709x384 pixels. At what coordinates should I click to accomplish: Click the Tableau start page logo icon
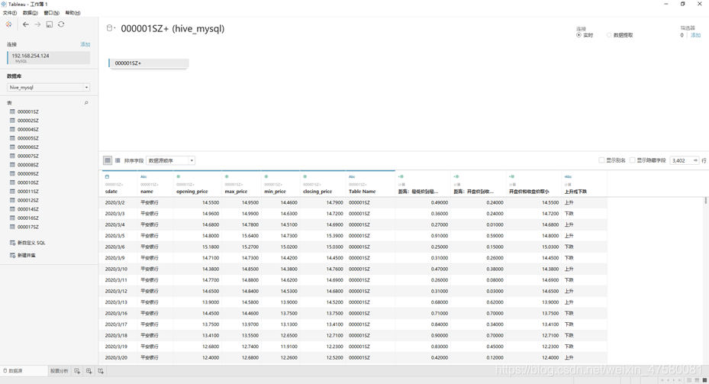click(8, 24)
